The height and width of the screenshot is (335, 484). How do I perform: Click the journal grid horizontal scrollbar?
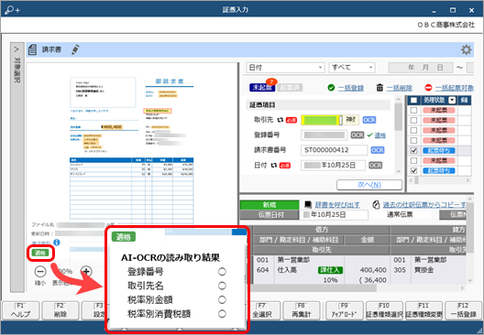(x=314, y=287)
